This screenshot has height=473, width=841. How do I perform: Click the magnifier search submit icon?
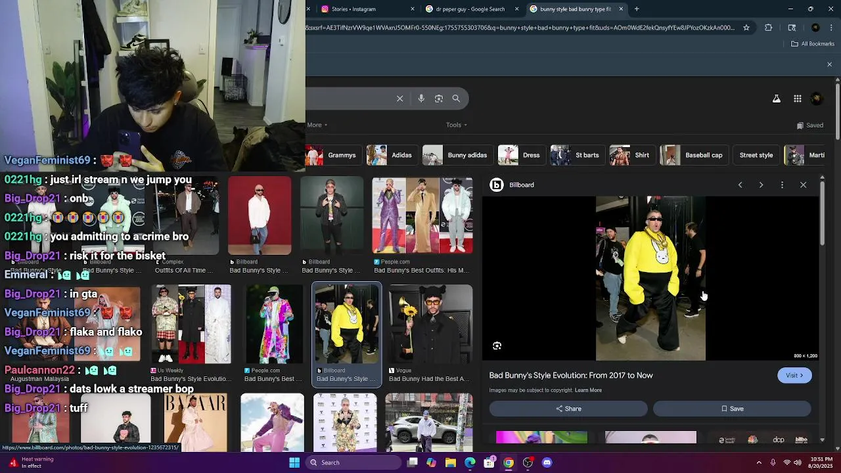[456, 99]
